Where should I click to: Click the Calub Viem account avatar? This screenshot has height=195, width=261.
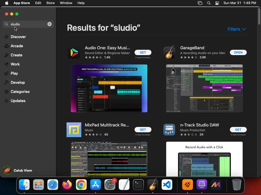(x=7, y=170)
